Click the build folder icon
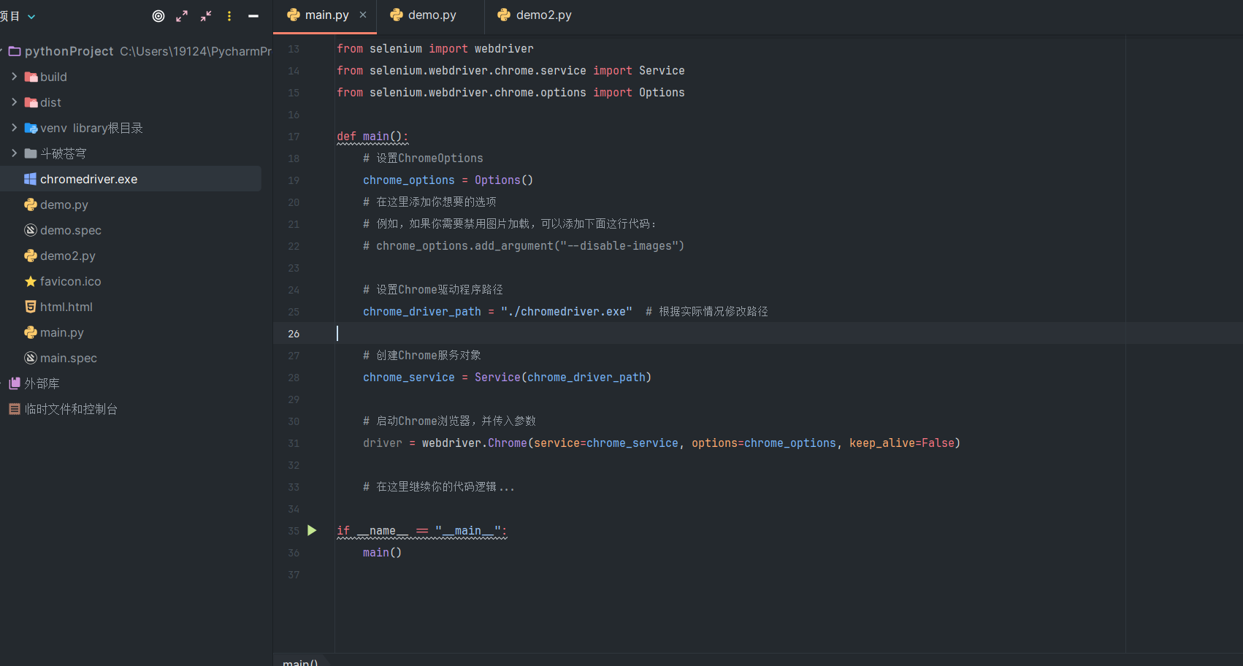The height and width of the screenshot is (666, 1243). [31, 77]
